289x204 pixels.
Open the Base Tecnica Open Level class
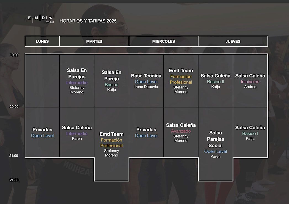[x=146, y=81]
